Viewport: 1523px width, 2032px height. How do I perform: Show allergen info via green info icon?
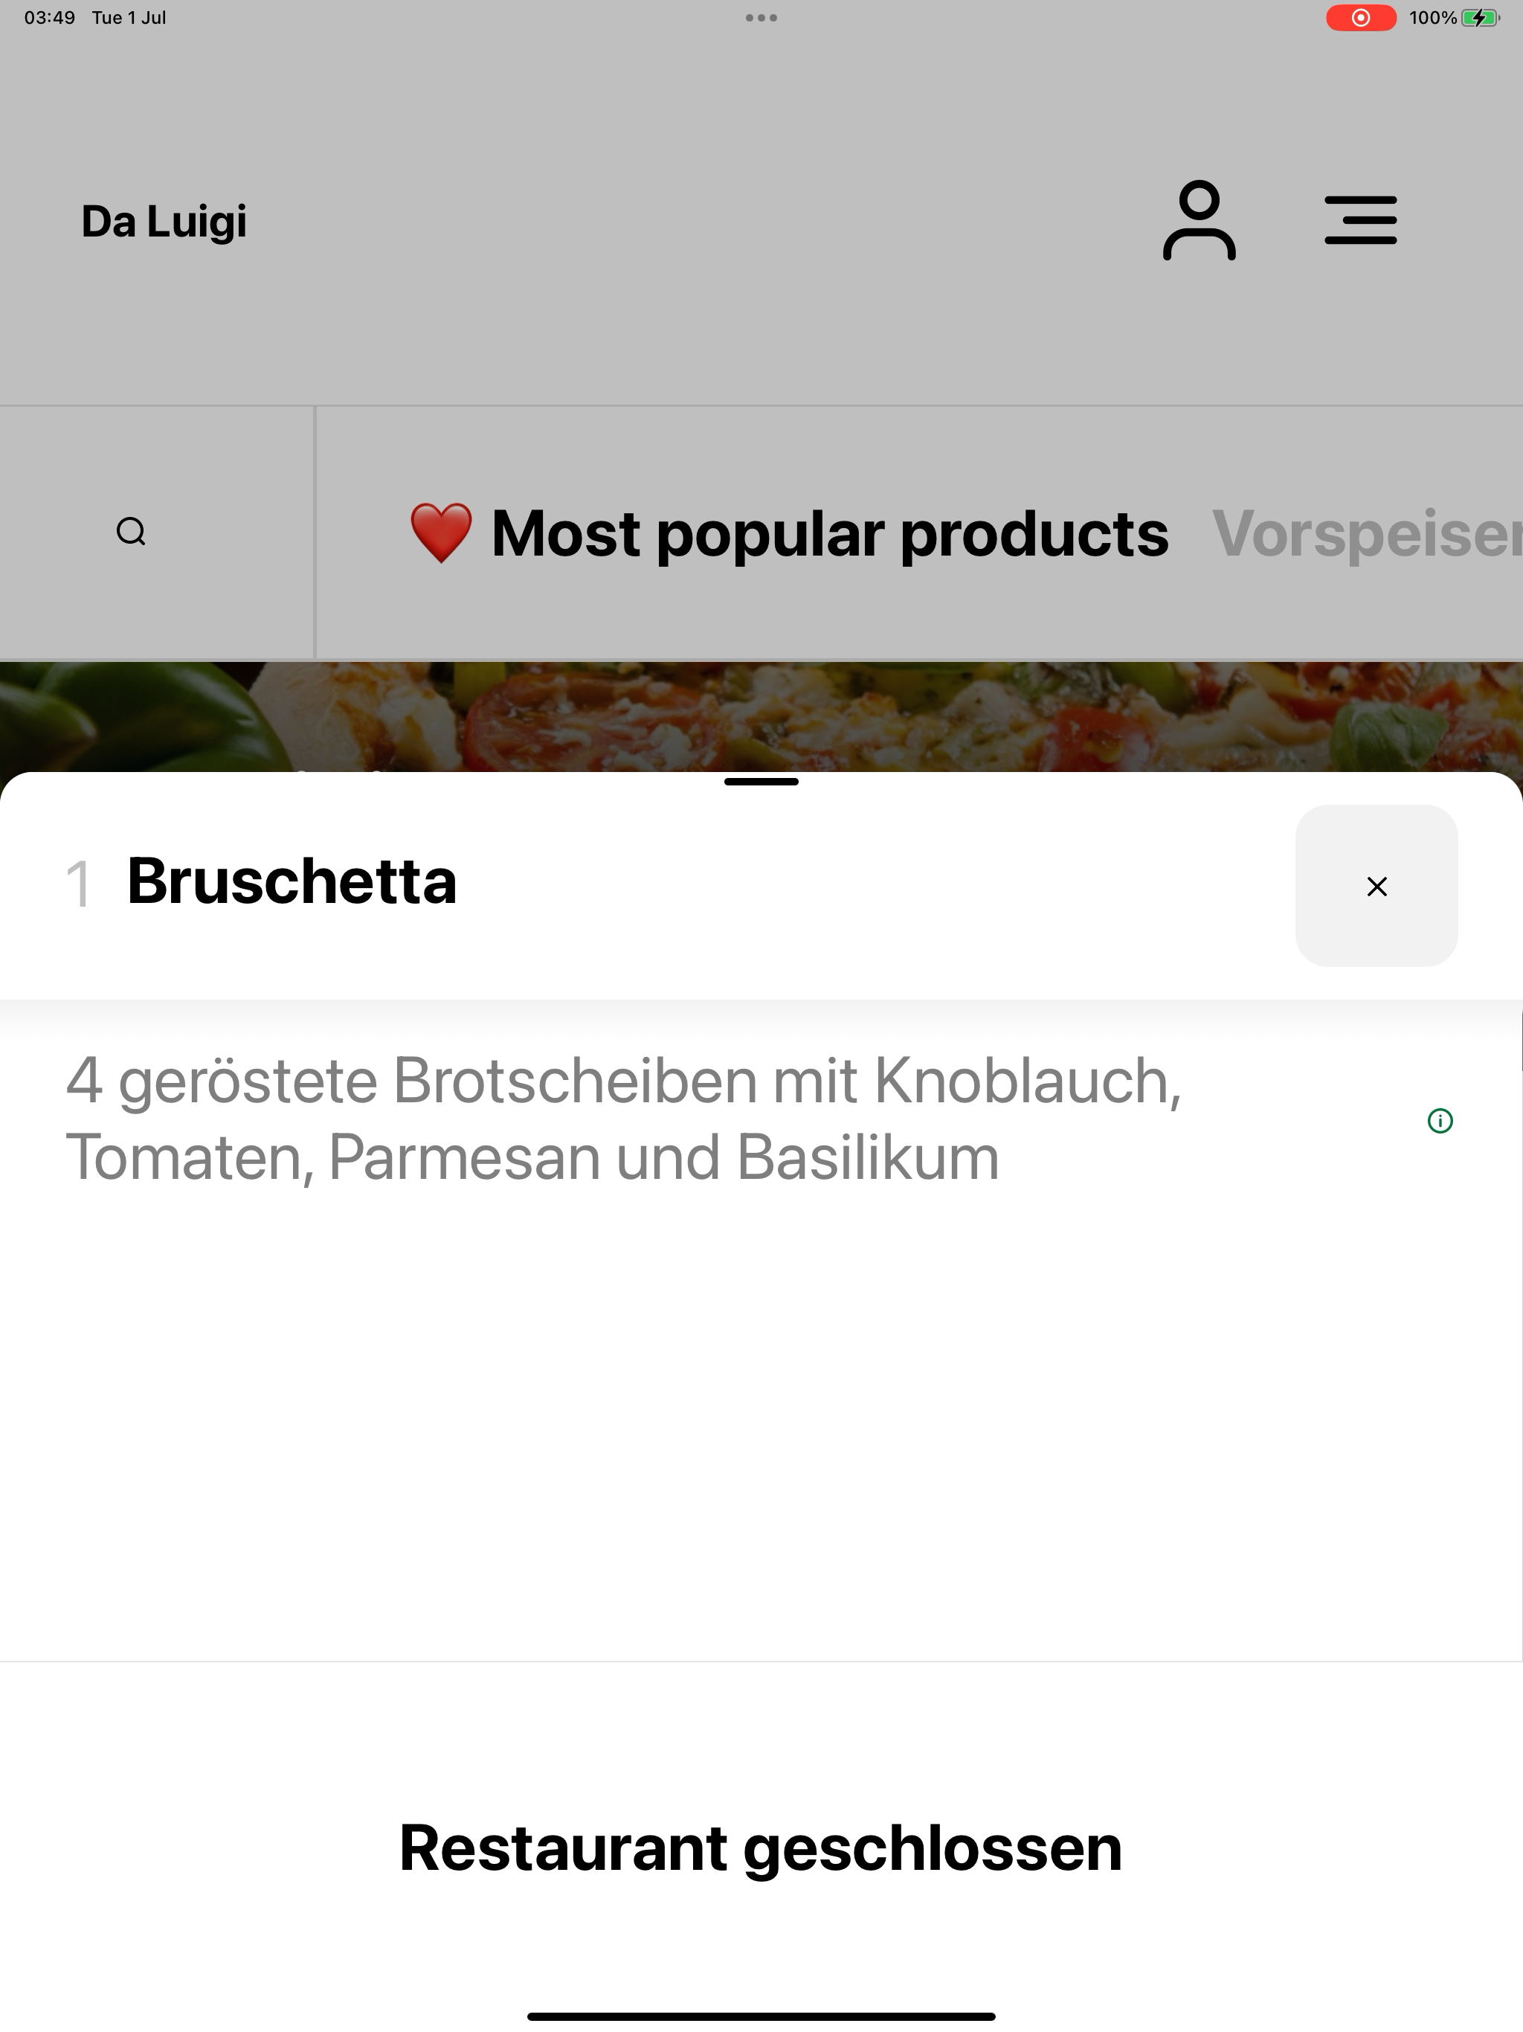coord(1440,1121)
